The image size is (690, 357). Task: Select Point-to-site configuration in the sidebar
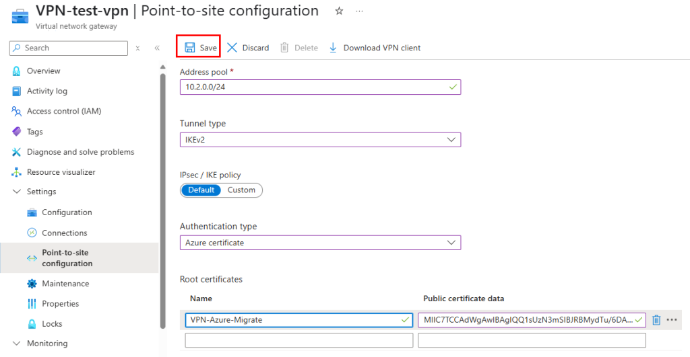click(x=80, y=257)
